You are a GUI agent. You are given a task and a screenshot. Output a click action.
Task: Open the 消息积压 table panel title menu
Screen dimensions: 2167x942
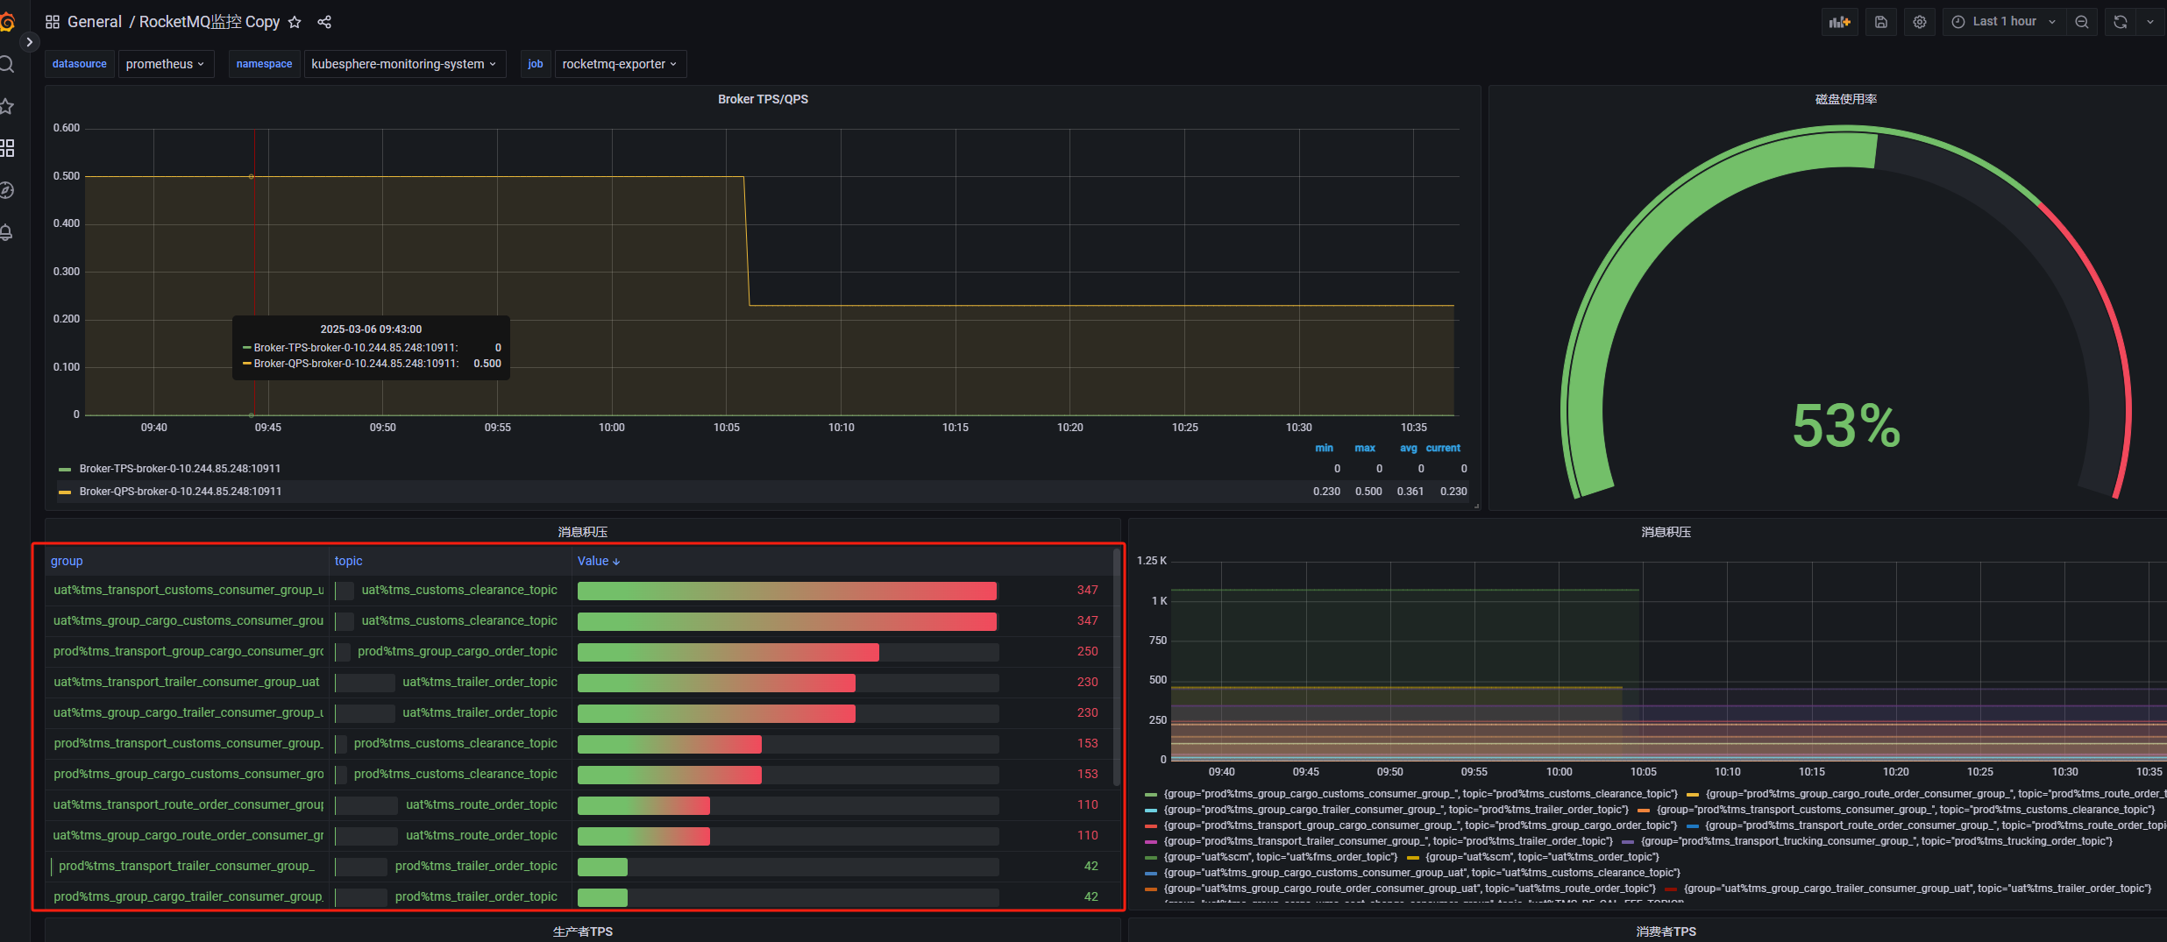583,532
